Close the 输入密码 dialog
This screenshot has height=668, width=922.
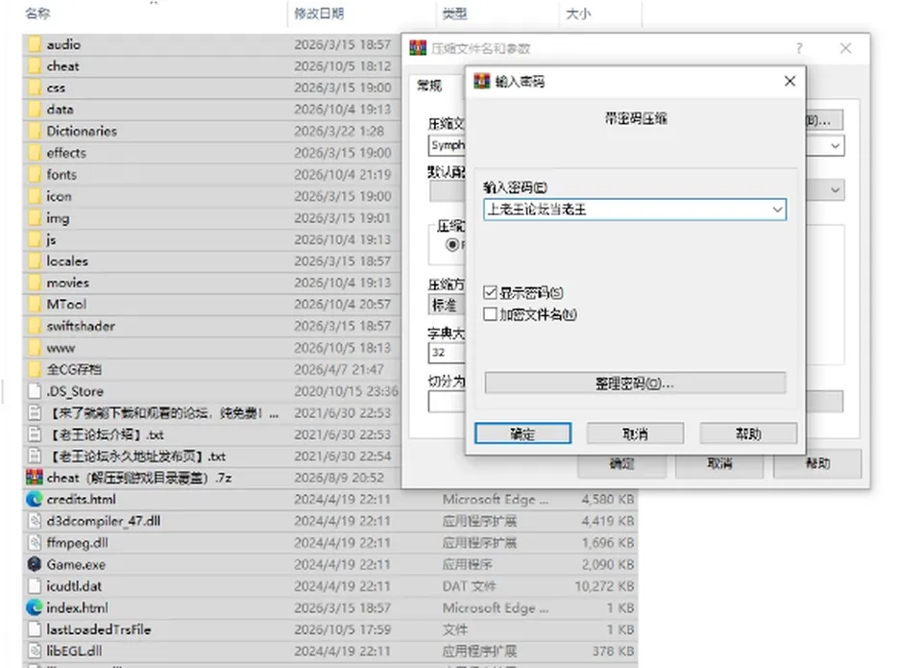[x=790, y=82]
